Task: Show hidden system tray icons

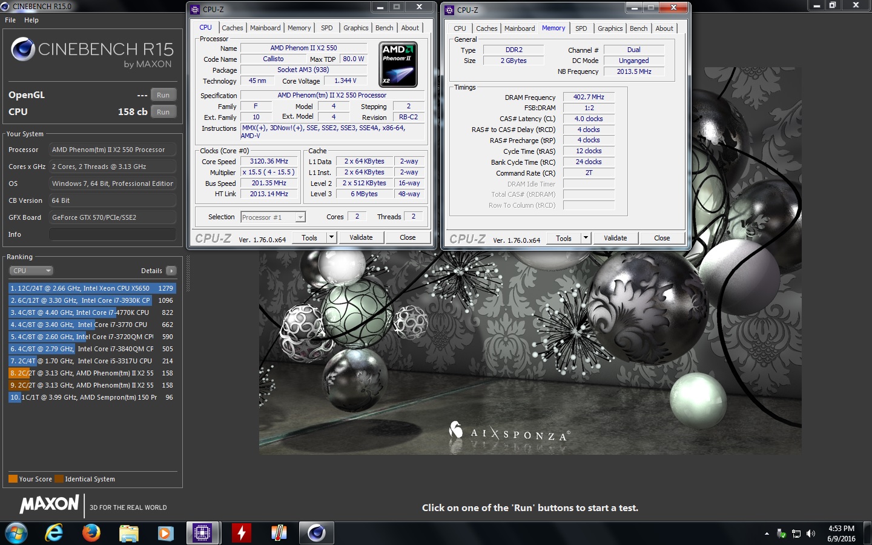Action: click(x=767, y=533)
